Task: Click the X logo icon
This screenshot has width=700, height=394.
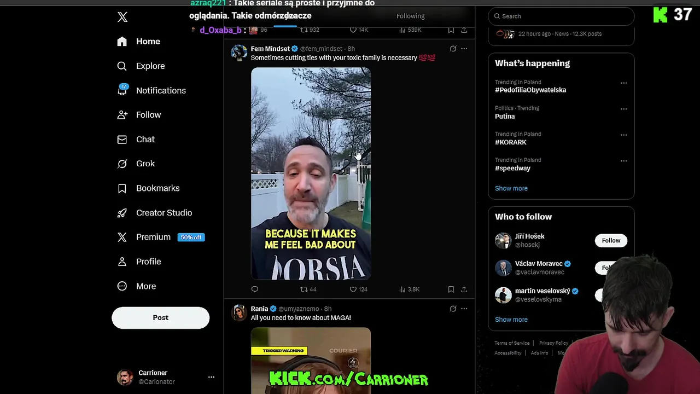Action: pos(122,17)
